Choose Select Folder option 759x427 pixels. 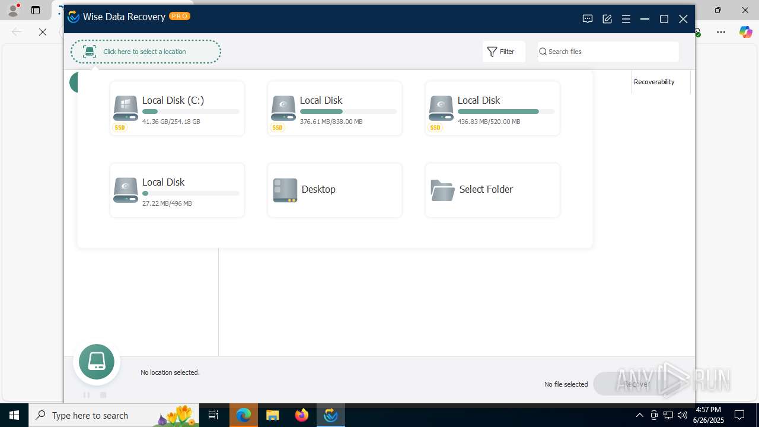pyautogui.click(x=493, y=190)
